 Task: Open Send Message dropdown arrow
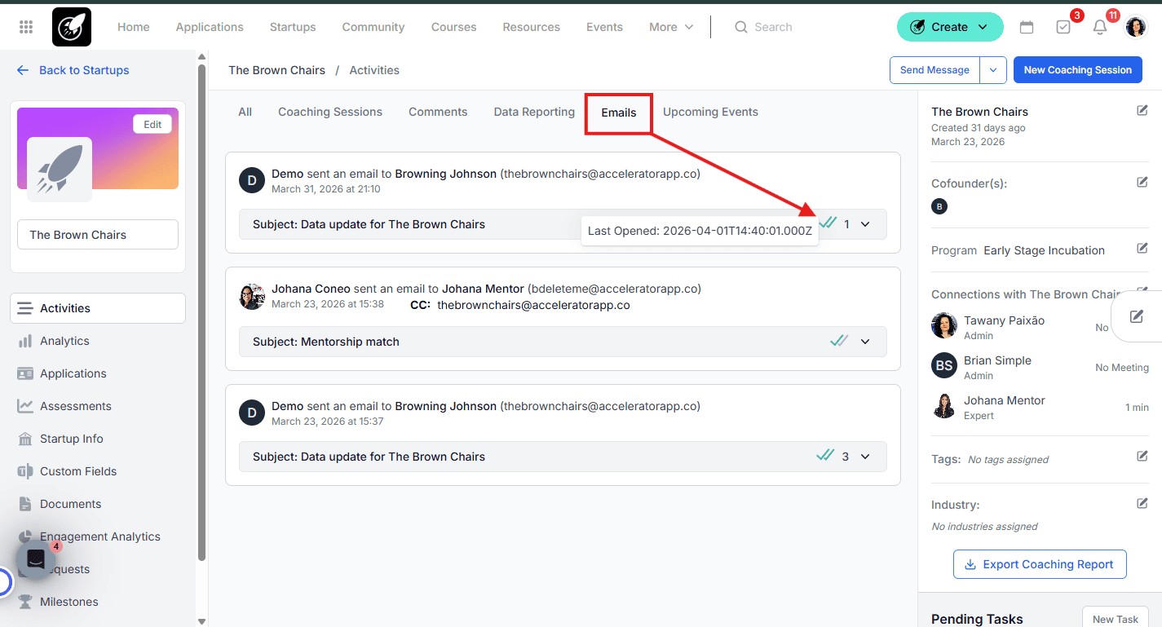click(993, 70)
